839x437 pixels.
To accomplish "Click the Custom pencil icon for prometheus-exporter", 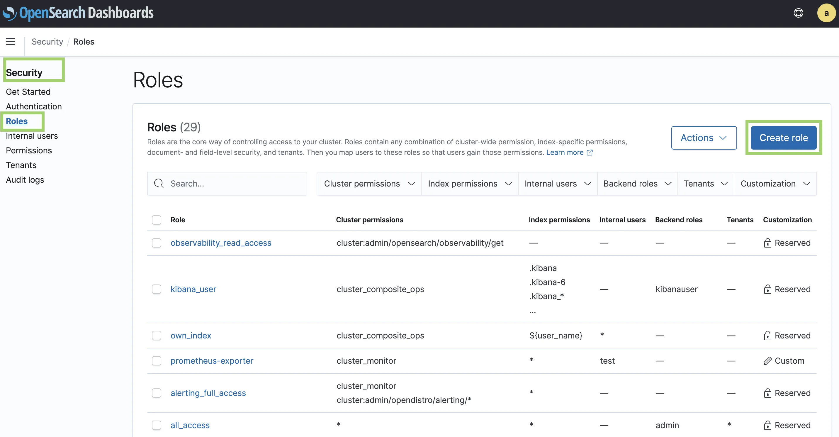I will 767,361.
